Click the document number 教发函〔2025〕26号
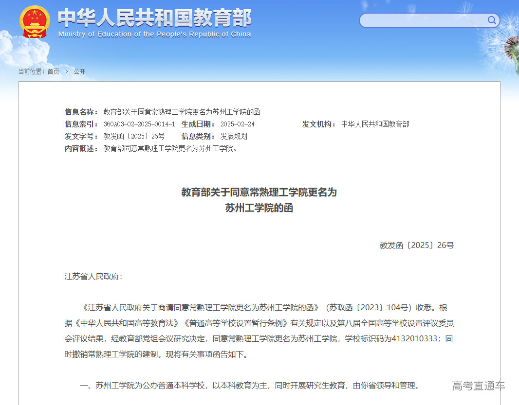The image size is (519, 405). [x=417, y=245]
